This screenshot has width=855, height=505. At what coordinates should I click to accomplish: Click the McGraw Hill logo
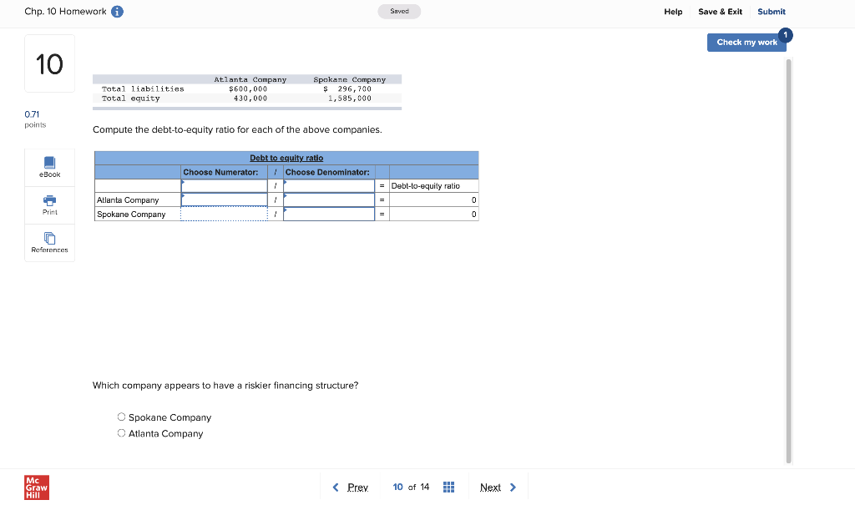tap(36, 487)
